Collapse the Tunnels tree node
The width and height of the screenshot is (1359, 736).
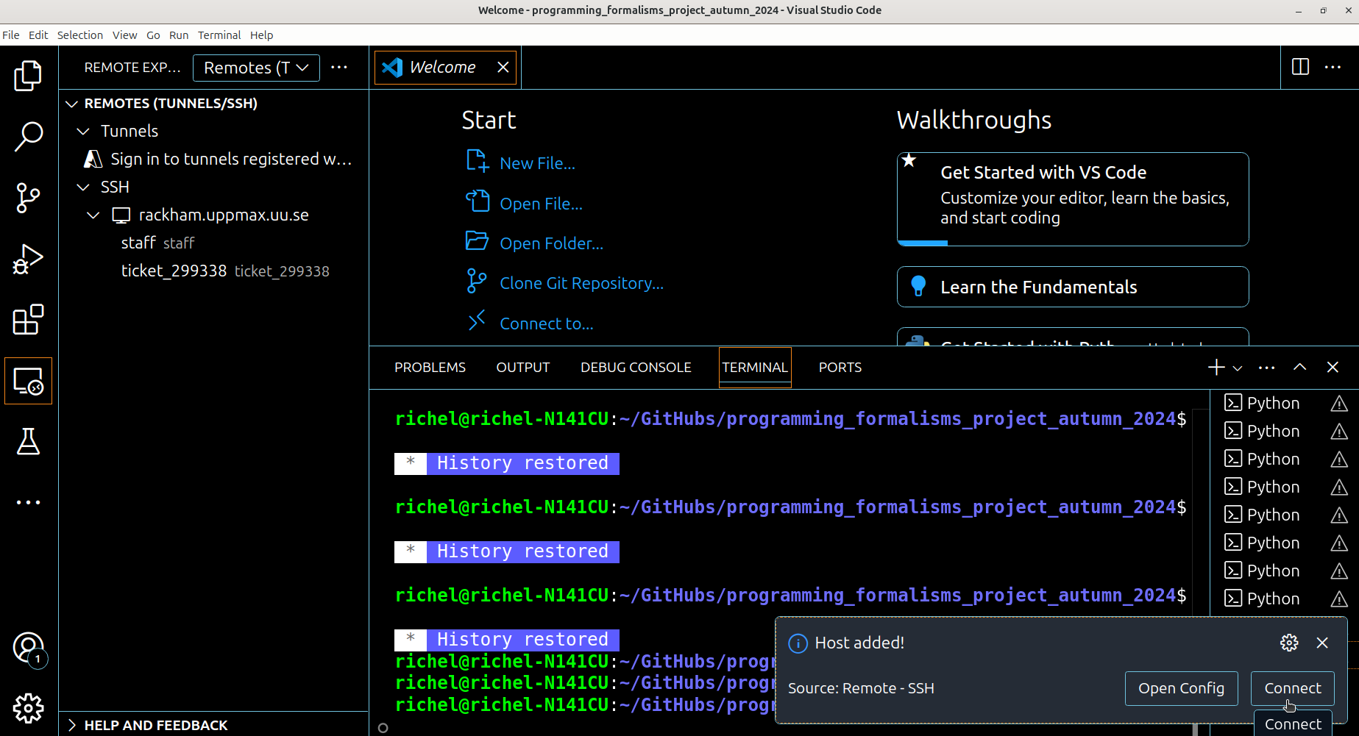pyautogui.click(x=83, y=131)
